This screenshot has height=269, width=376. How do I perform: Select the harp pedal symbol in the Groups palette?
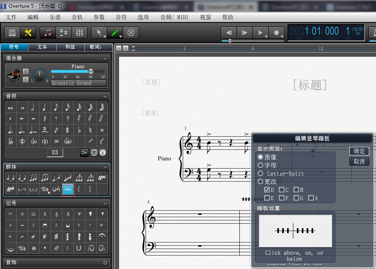tap(68, 189)
